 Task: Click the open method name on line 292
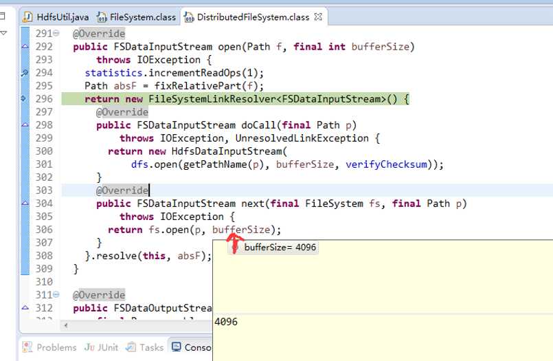point(229,47)
